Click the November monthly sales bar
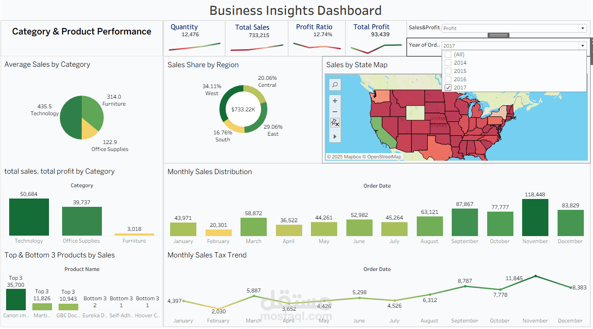The width and height of the screenshot is (593, 329). point(535,218)
